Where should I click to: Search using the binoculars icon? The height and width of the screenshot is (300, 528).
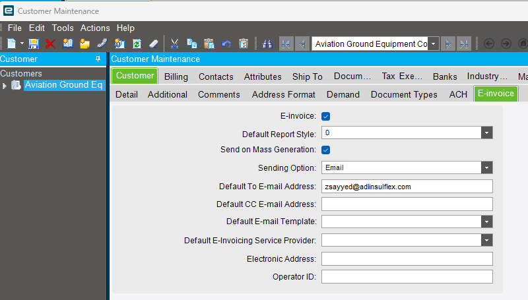tap(267, 44)
